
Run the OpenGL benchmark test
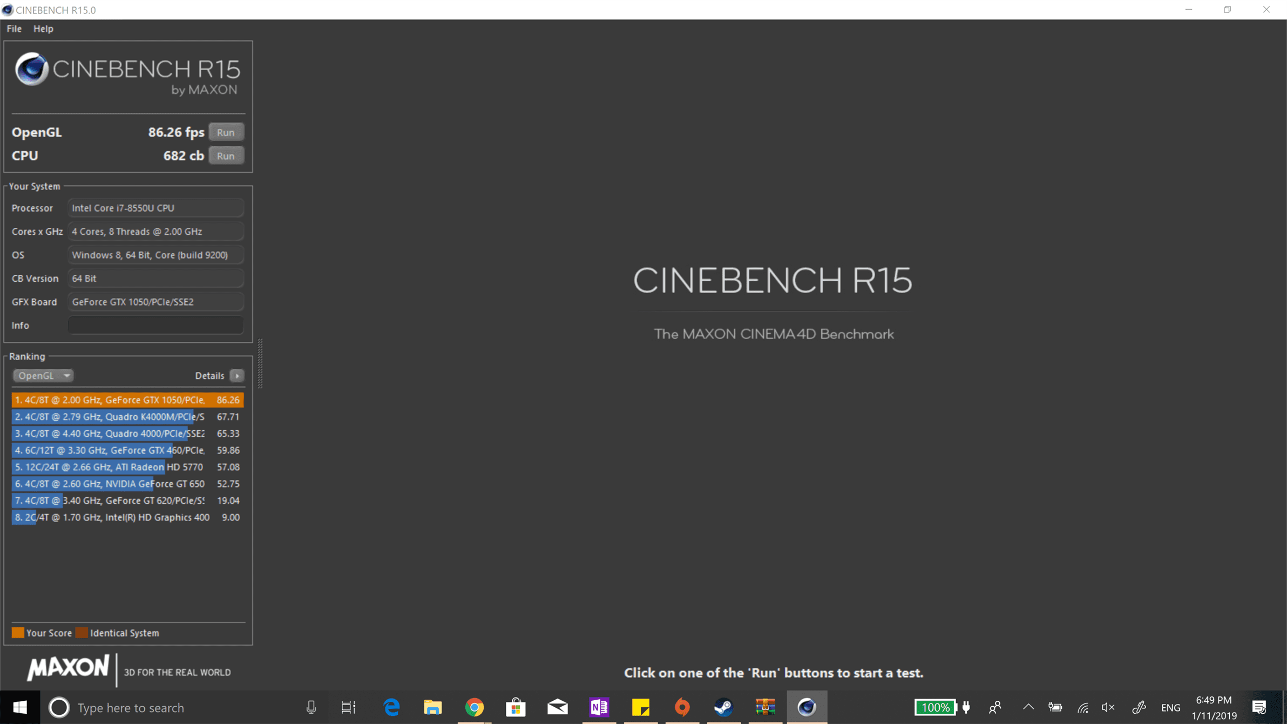[x=226, y=132]
